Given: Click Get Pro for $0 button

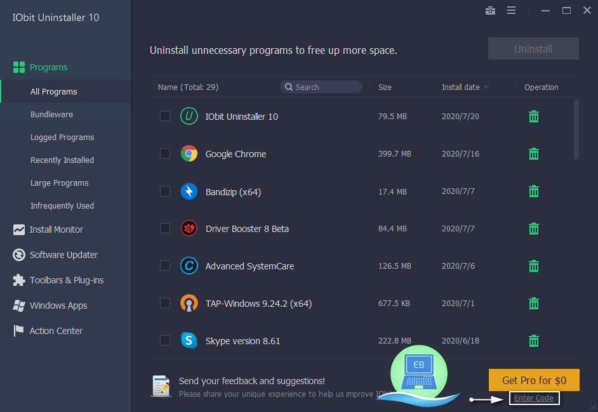Looking at the screenshot, I should 534,380.
